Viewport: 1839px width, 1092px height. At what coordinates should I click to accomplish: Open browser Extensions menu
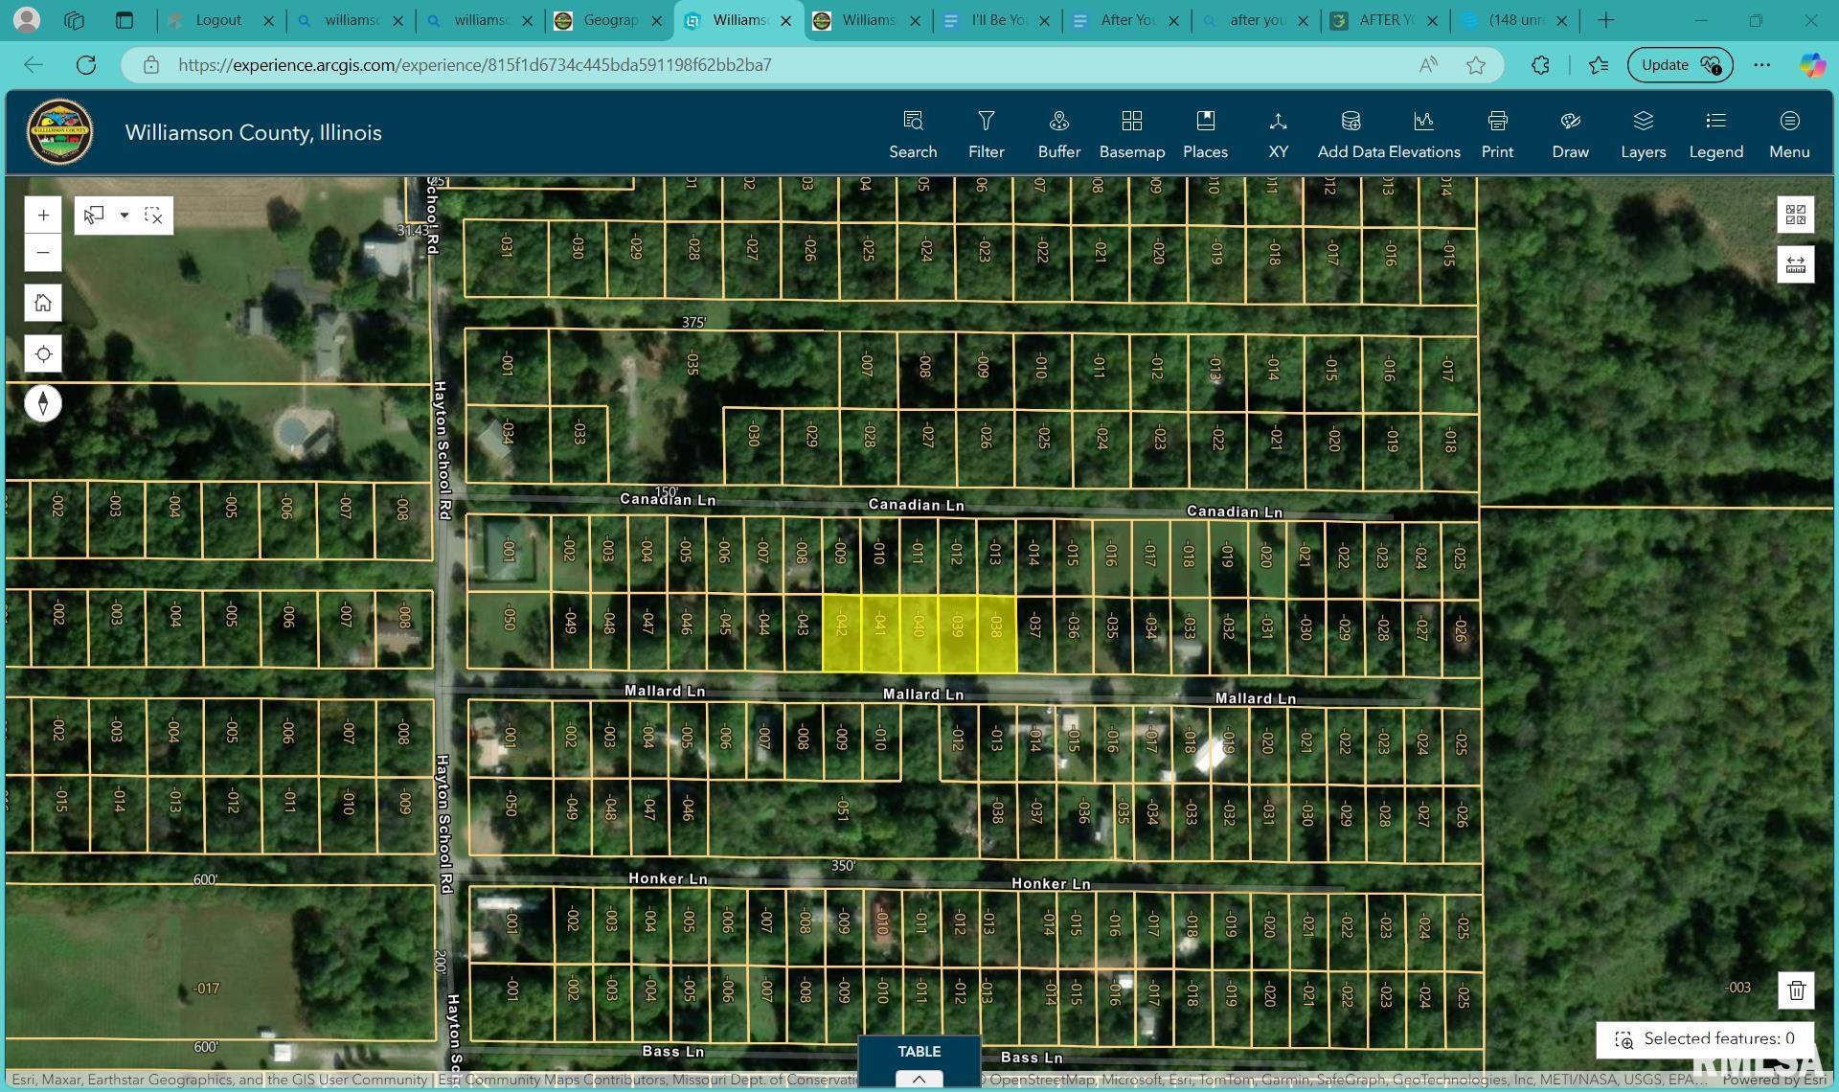tap(1540, 65)
